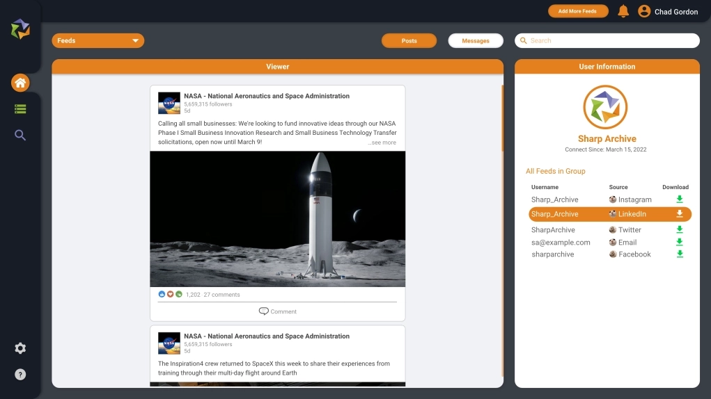Download the Facebook sharparchive feed

(680, 254)
